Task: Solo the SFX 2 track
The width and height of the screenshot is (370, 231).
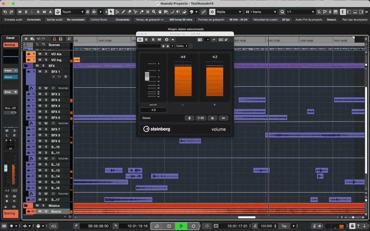Action: [x=46, y=94]
